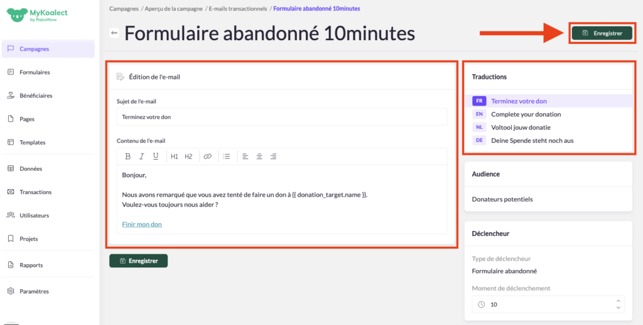
Task: Open Formulaires in the sidebar
Action: (35, 72)
